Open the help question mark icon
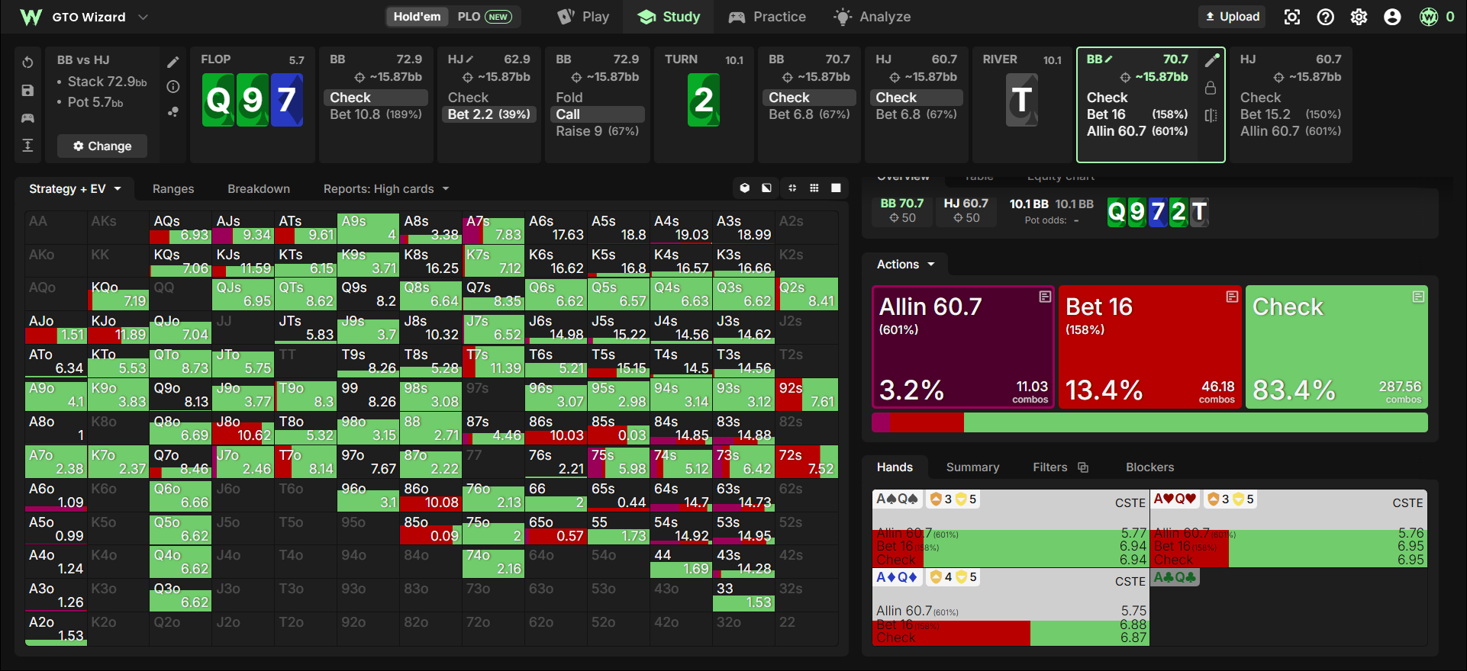 [1325, 17]
